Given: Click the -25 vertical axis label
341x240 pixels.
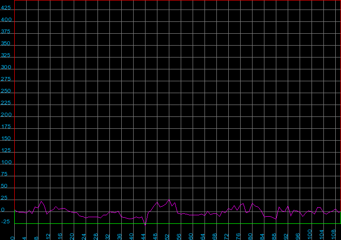Looking at the screenshot, I should 5,221.
